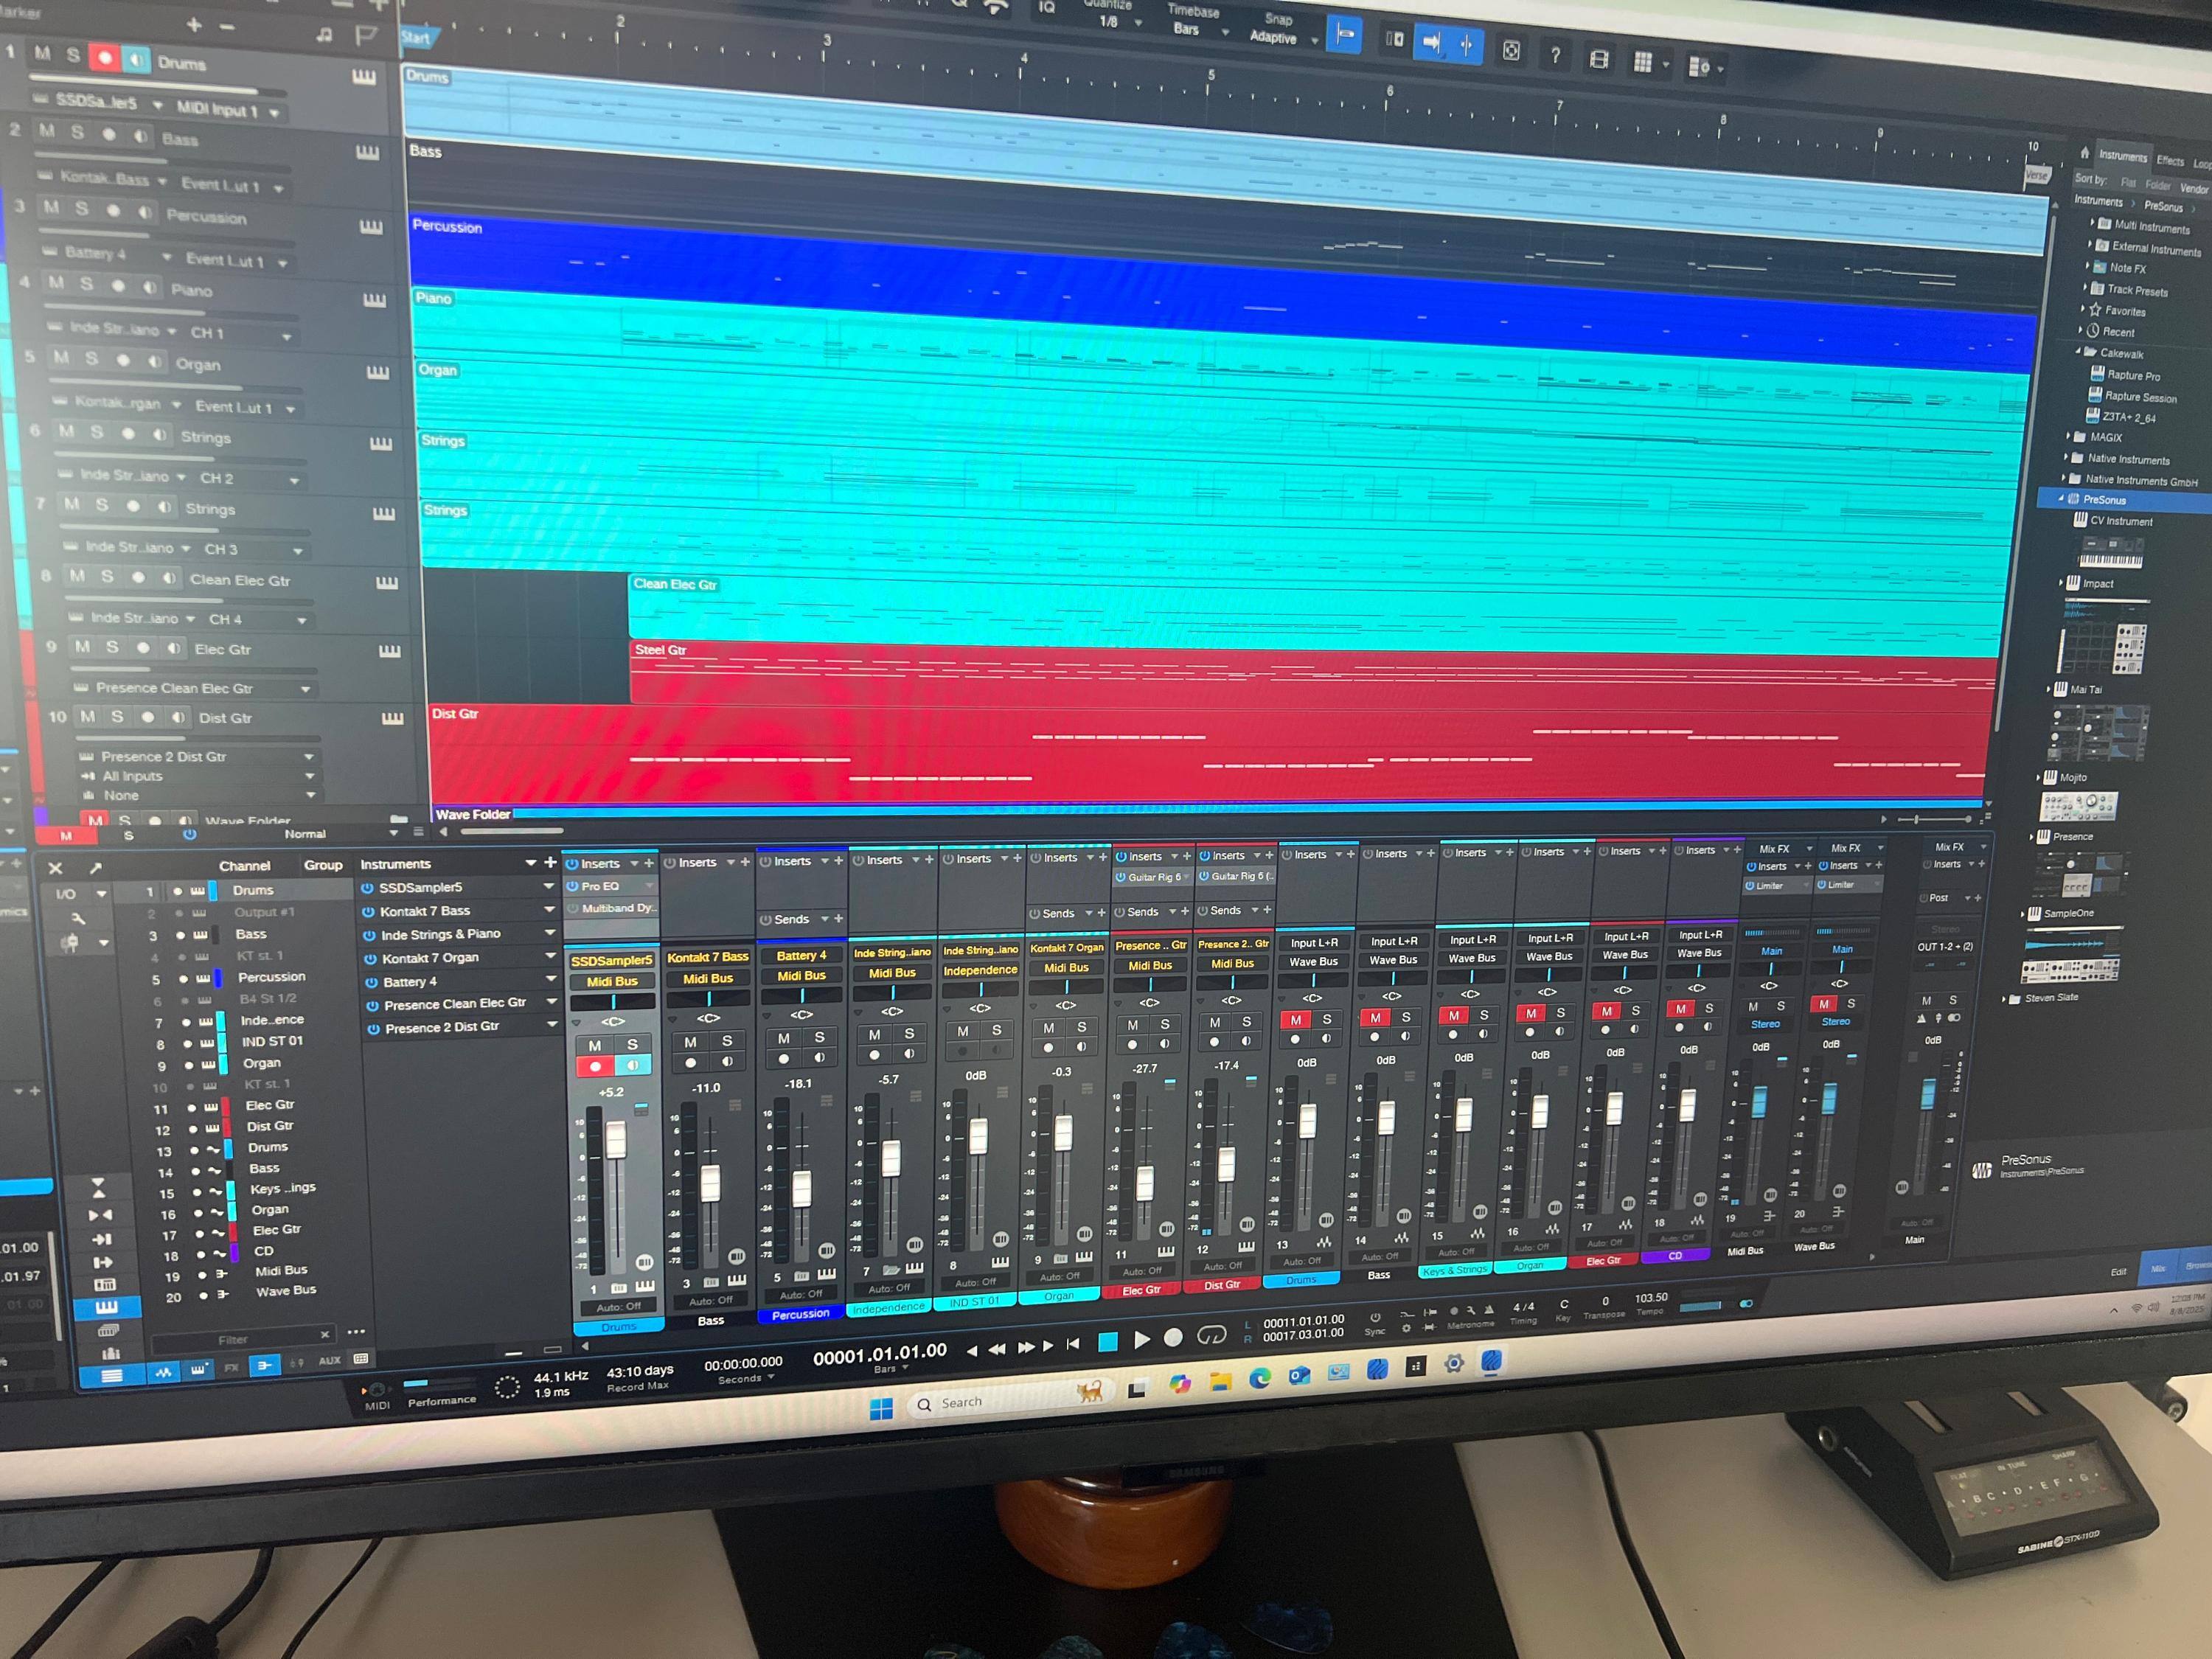This screenshot has height=1659, width=2212.
Task: Click the add instrument plus icon
Action: pos(550,862)
